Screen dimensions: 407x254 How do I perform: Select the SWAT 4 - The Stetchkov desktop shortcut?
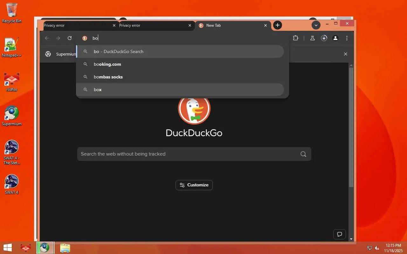[12, 152]
